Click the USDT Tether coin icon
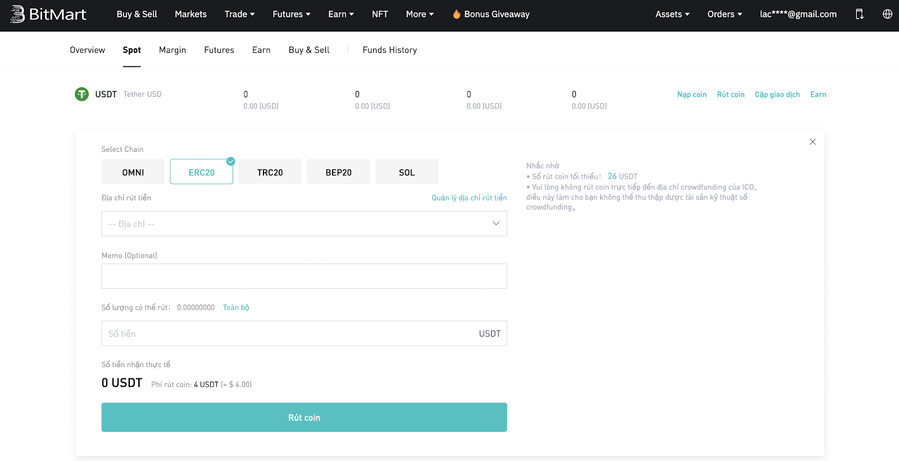The height and width of the screenshot is (461, 899). coord(82,94)
